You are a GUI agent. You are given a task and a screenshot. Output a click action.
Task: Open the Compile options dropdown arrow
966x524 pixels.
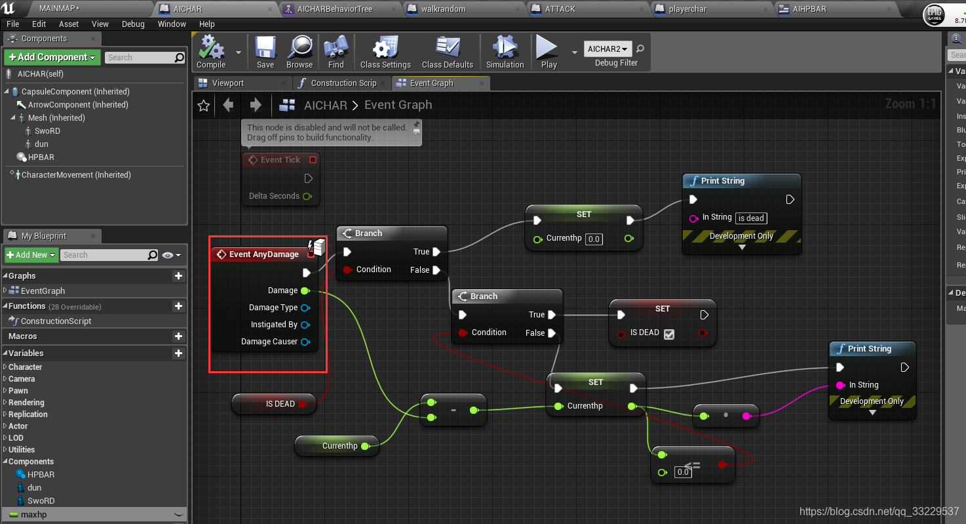click(238, 52)
